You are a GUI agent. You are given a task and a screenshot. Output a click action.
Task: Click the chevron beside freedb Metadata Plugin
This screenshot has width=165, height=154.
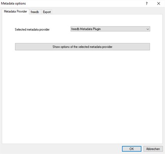tap(148, 29)
